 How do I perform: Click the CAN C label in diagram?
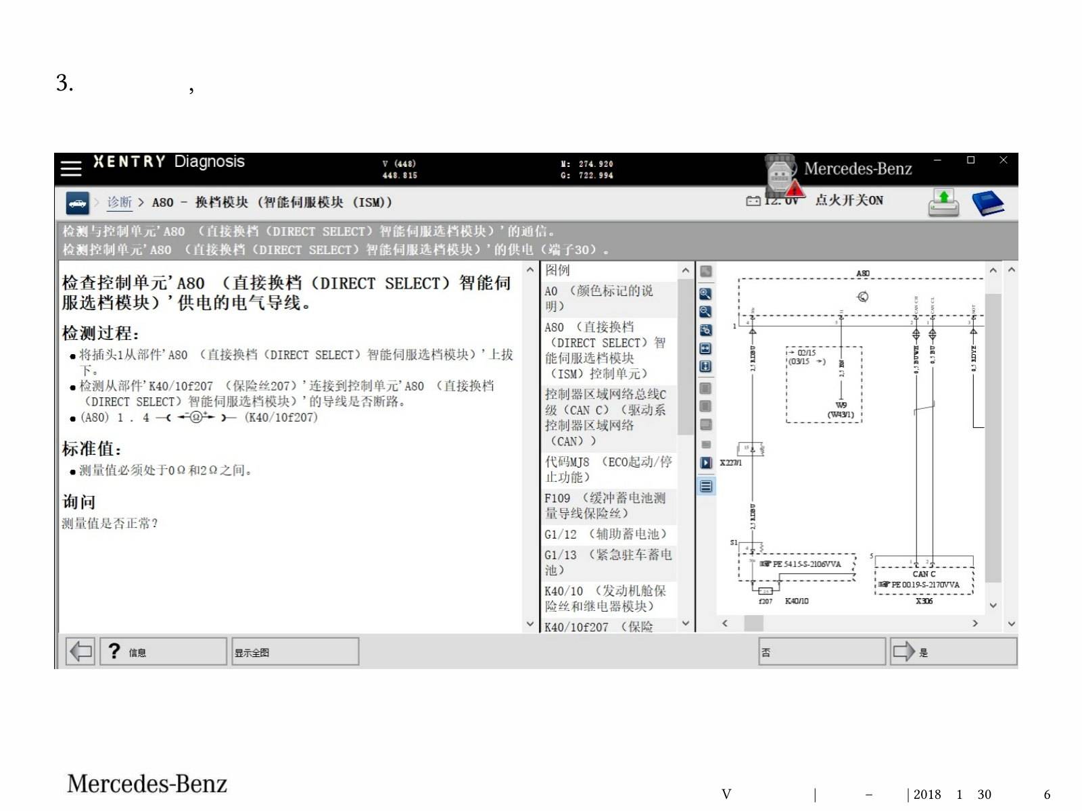pyautogui.click(x=924, y=574)
